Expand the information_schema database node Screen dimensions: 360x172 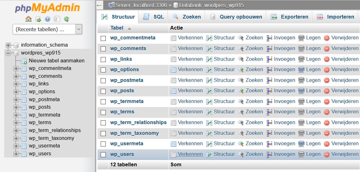[8, 45]
